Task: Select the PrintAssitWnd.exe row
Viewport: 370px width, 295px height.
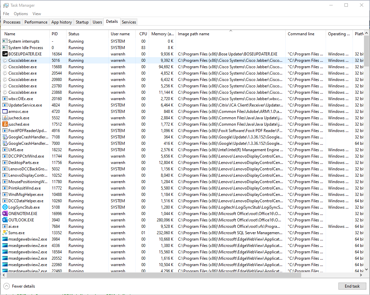Action: [x=183, y=188]
